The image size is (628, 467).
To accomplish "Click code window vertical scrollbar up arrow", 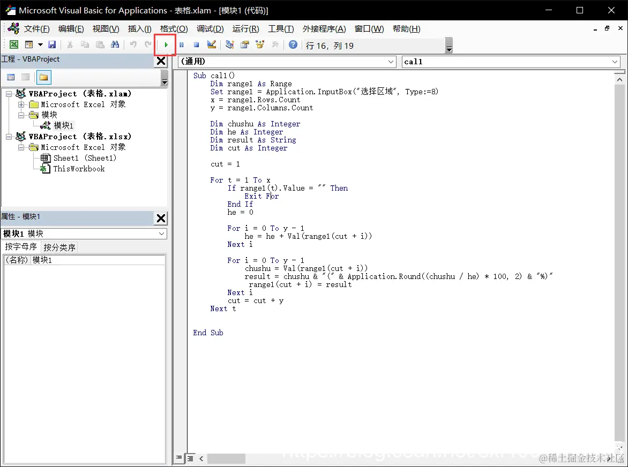I will [x=619, y=80].
